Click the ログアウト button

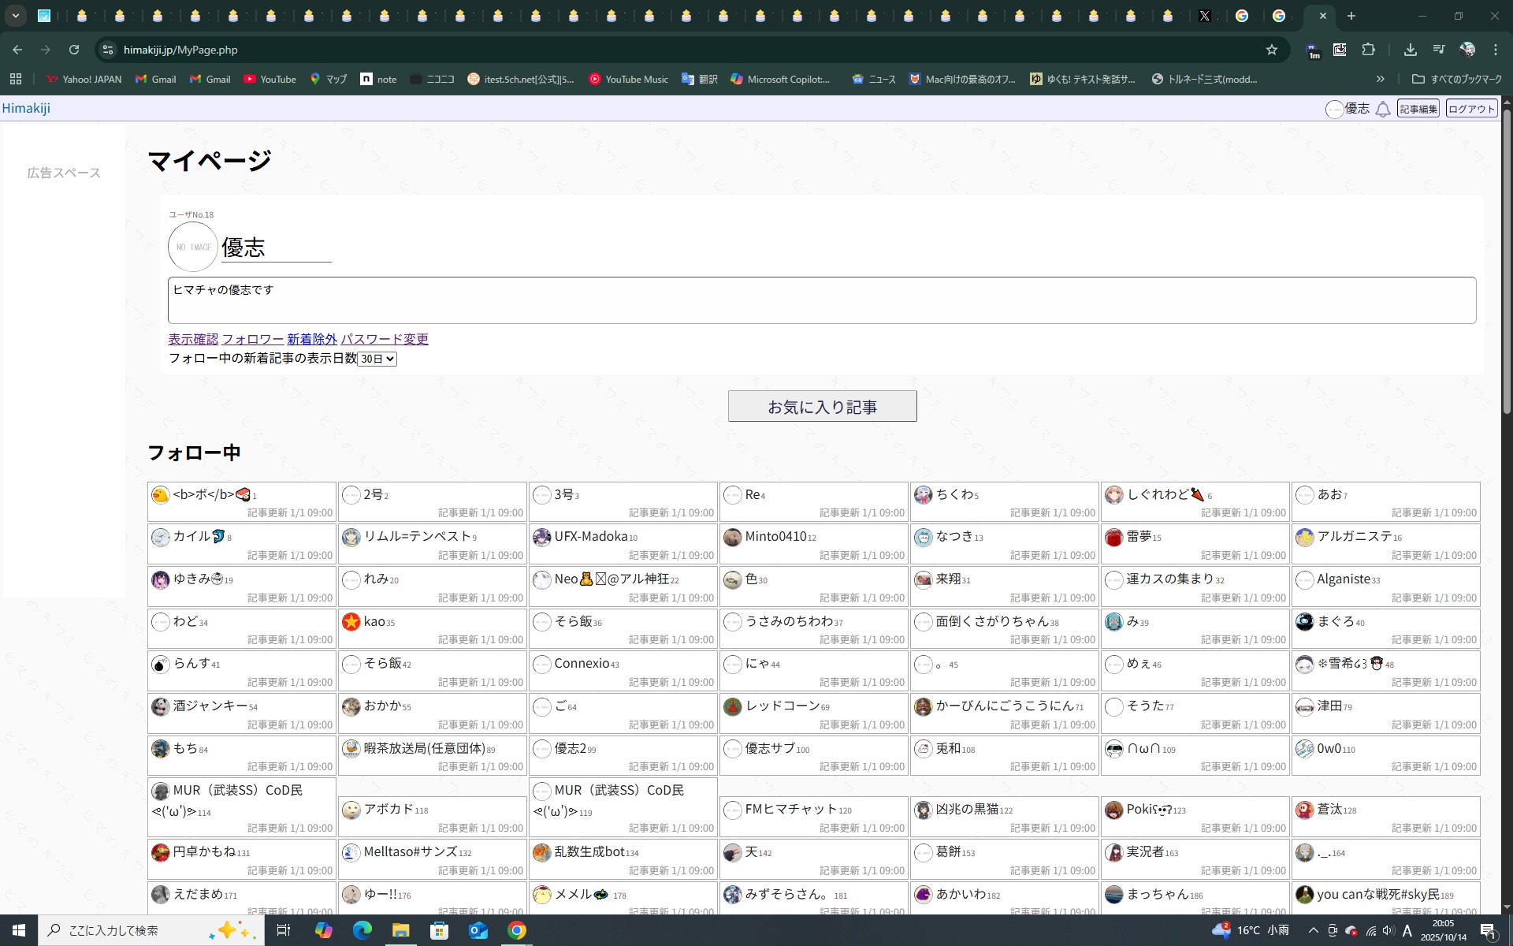pyautogui.click(x=1470, y=109)
